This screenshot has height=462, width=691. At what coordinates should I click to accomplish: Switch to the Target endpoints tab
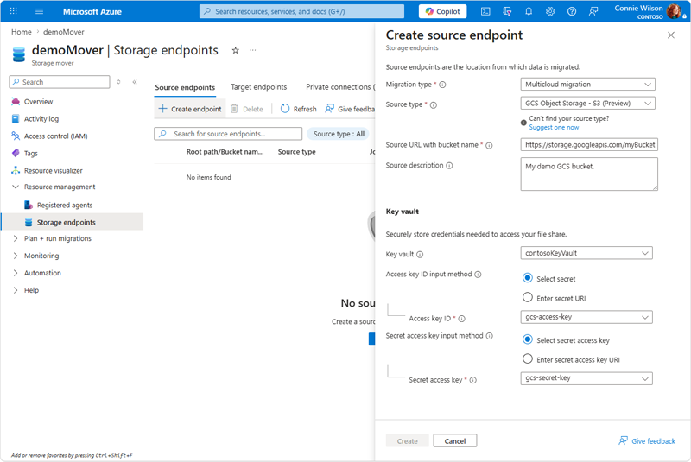coord(258,87)
